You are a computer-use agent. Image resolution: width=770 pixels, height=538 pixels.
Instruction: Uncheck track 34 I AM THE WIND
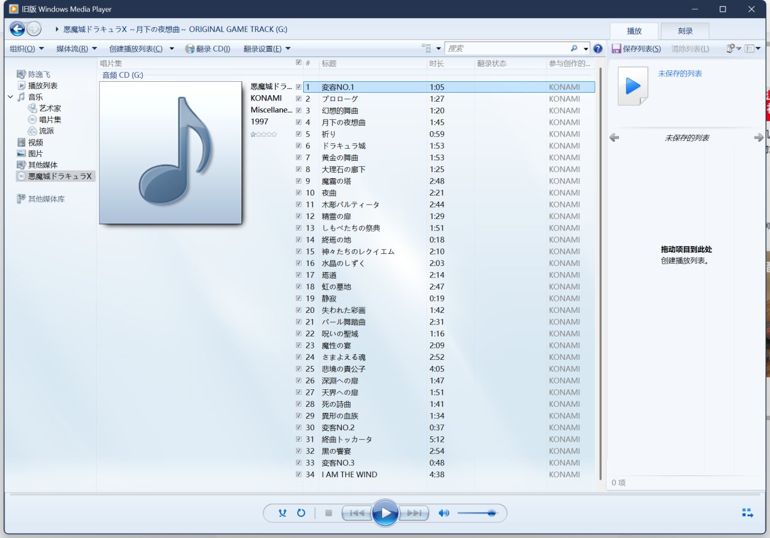click(x=298, y=474)
